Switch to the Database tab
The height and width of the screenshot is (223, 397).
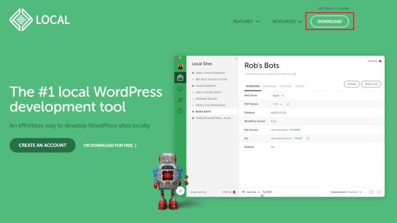click(x=270, y=86)
